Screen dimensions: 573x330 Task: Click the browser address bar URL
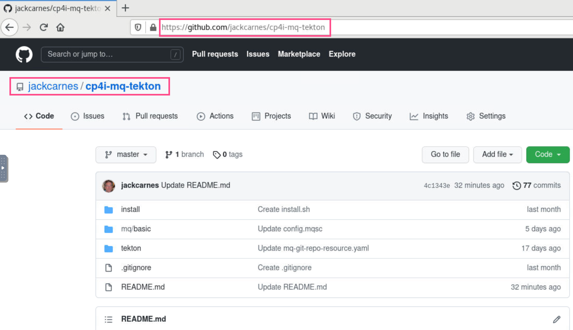(x=243, y=27)
